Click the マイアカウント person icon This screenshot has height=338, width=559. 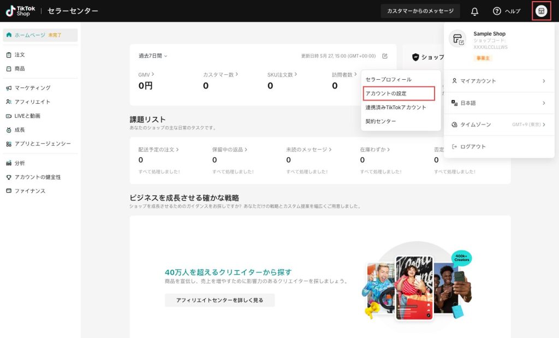pyautogui.click(x=454, y=81)
